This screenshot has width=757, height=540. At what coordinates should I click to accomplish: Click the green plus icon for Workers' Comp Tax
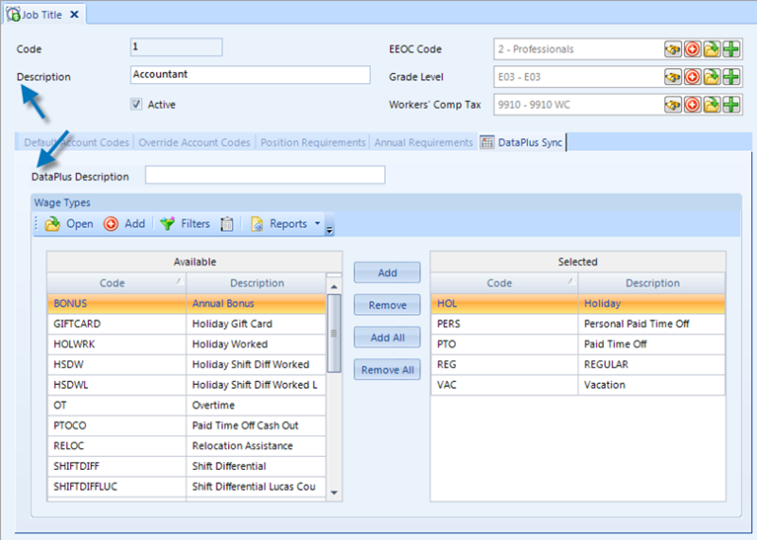point(731,104)
